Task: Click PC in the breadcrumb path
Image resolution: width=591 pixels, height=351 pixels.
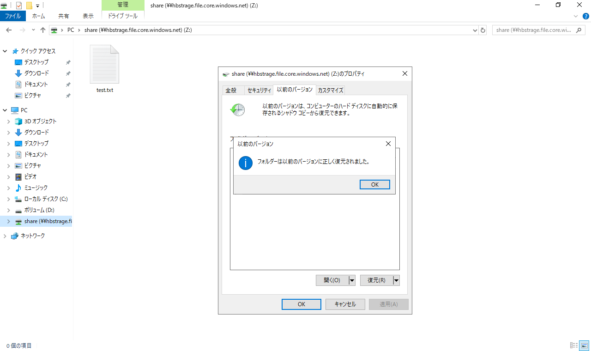Action: pos(71,30)
